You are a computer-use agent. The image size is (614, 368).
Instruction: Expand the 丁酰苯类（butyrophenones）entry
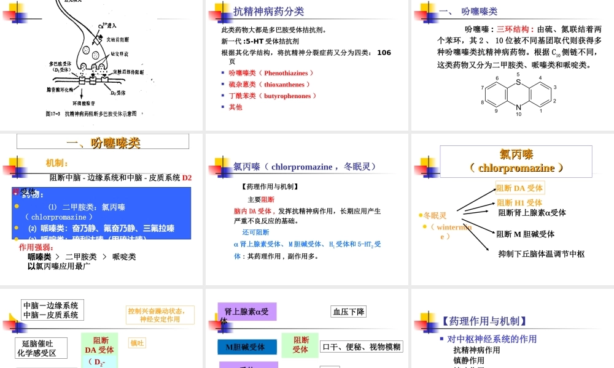tap(270, 96)
